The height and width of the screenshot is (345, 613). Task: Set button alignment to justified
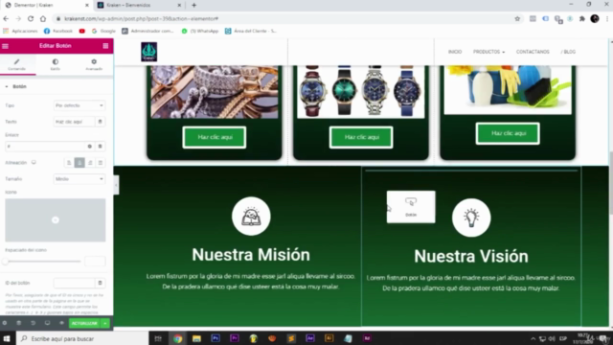tap(100, 163)
